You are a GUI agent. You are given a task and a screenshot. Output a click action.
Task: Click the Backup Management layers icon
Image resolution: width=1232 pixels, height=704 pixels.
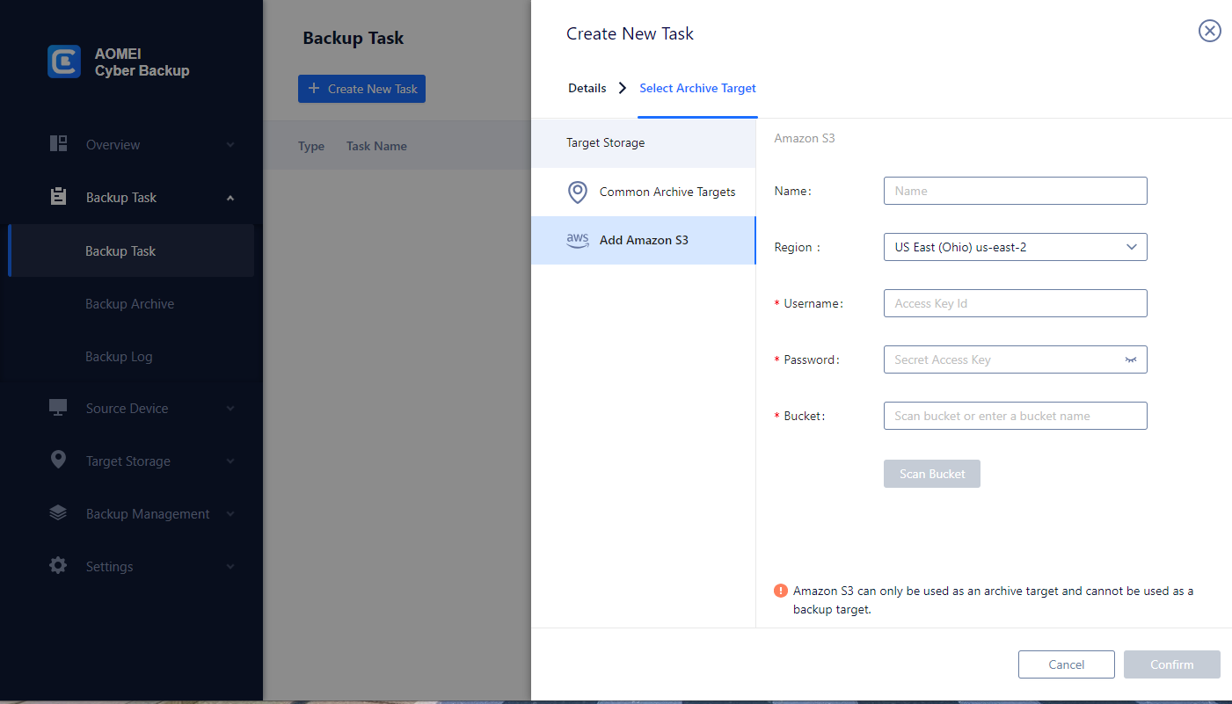[x=59, y=513]
